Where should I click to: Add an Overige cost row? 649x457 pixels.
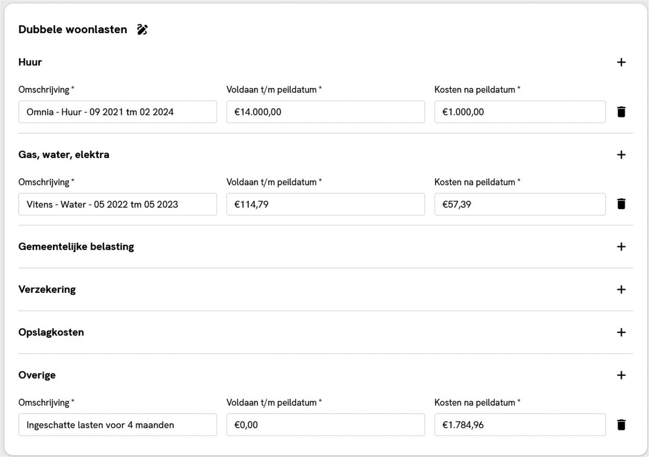(x=621, y=375)
